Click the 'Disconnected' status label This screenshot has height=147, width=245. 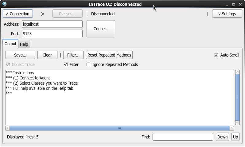click(103, 14)
